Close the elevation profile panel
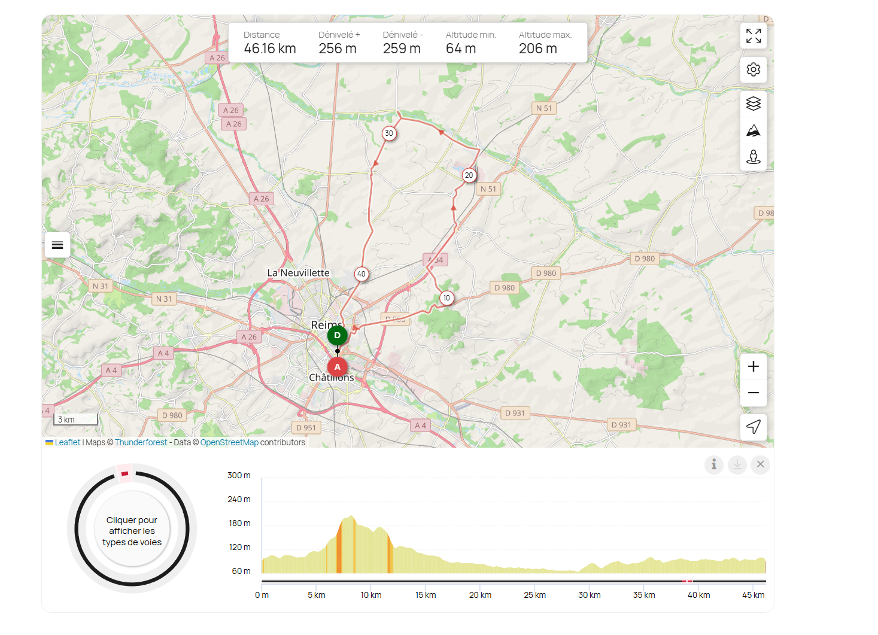 [x=760, y=464]
